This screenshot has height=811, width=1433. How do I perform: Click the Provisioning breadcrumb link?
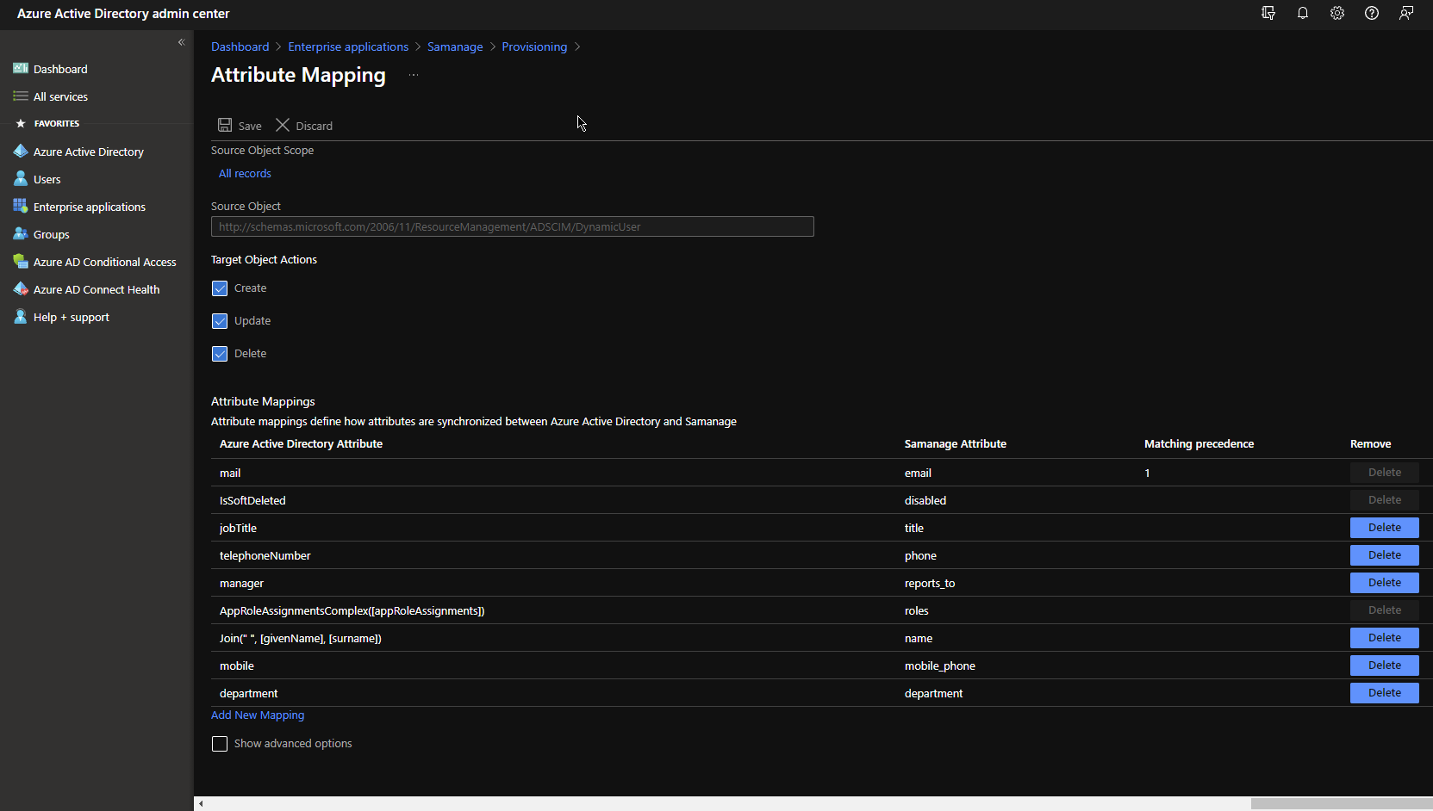tap(534, 46)
